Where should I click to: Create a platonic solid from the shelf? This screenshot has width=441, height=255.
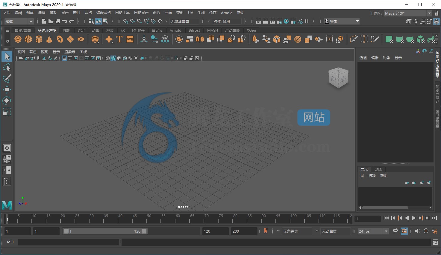click(x=95, y=39)
